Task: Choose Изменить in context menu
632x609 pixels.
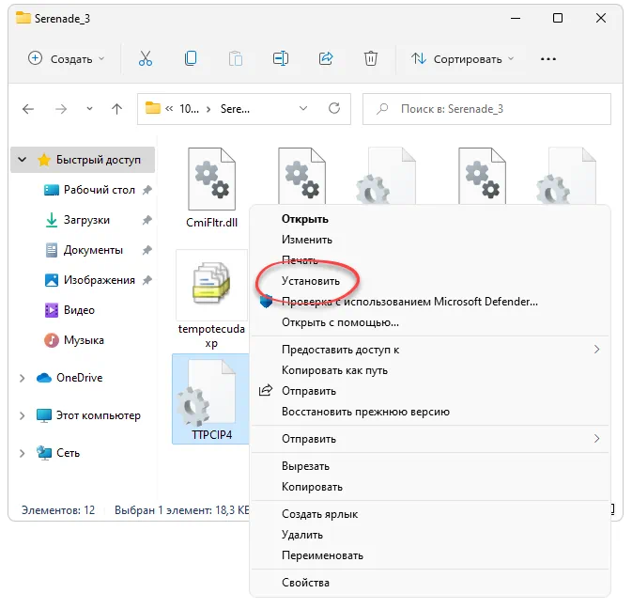Action: pos(430,240)
